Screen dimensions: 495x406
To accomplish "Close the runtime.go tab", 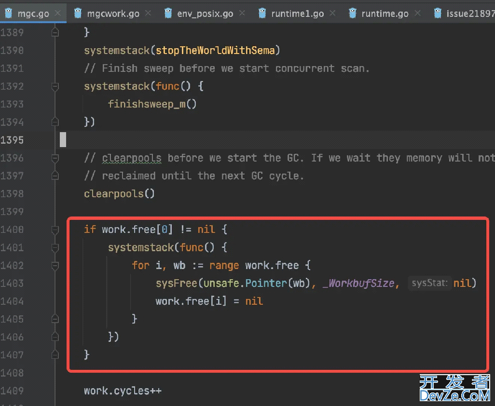I will pyautogui.click(x=417, y=13).
